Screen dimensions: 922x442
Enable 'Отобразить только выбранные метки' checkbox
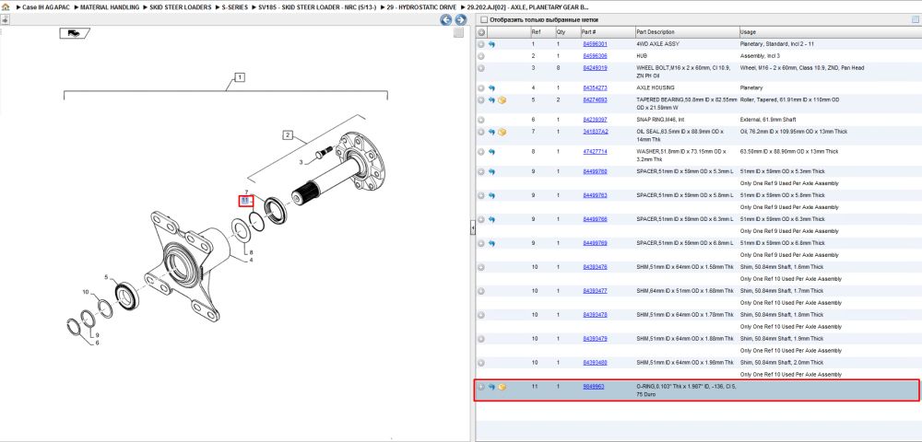(484, 20)
